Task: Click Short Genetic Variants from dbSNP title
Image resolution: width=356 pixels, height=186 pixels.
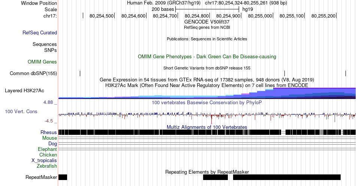Action: click(207, 68)
